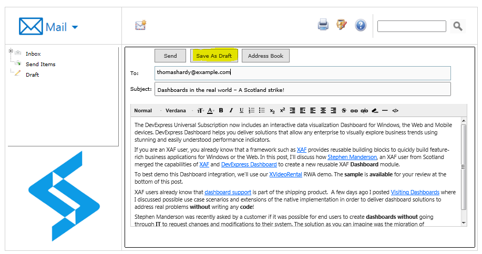Click the print icon
Screen dimensions: 482x254
[x=323, y=25]
